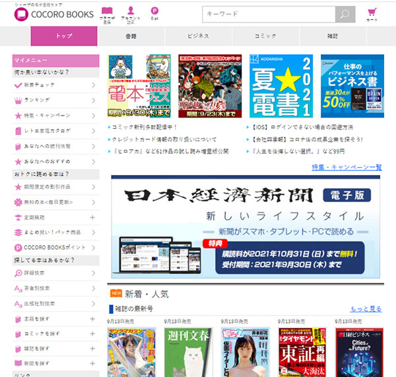Open the 週プレ magazine cover
This screenshot has width=396, height=377.
[x=246, y=352]
